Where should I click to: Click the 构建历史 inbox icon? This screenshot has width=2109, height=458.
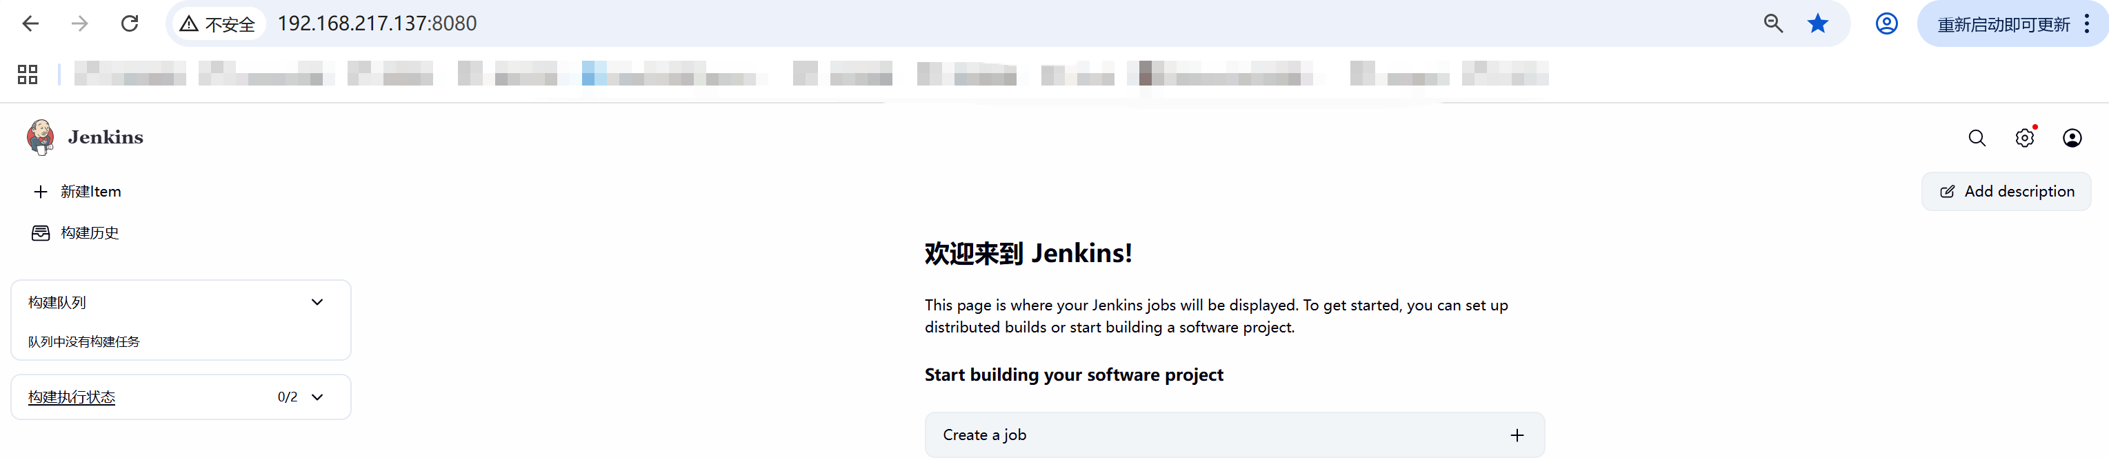click(x=40, y=234)
